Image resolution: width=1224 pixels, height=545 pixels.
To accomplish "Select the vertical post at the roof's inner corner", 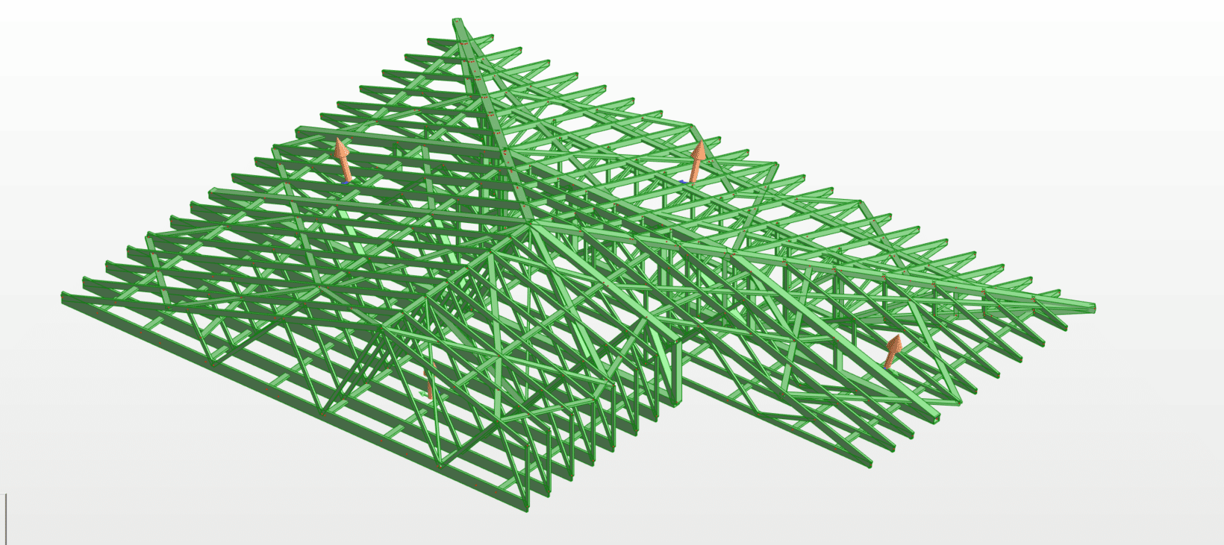I will click(676, 372).
